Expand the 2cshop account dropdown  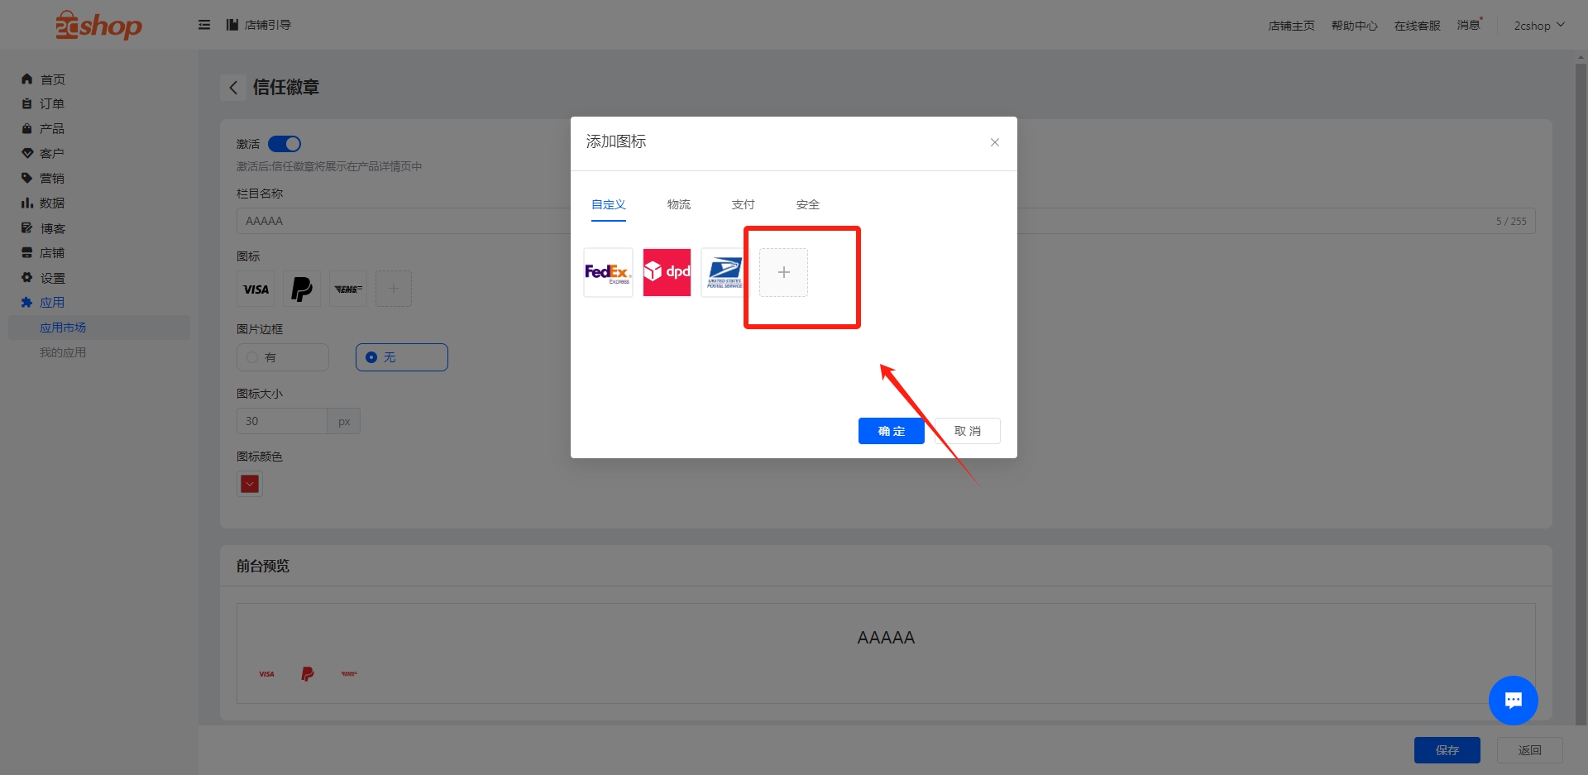[x=1539, y=26]
